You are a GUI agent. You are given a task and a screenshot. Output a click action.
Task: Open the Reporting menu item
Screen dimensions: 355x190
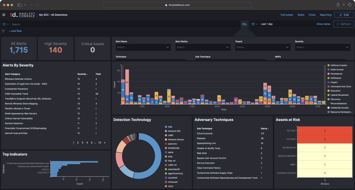325,15
